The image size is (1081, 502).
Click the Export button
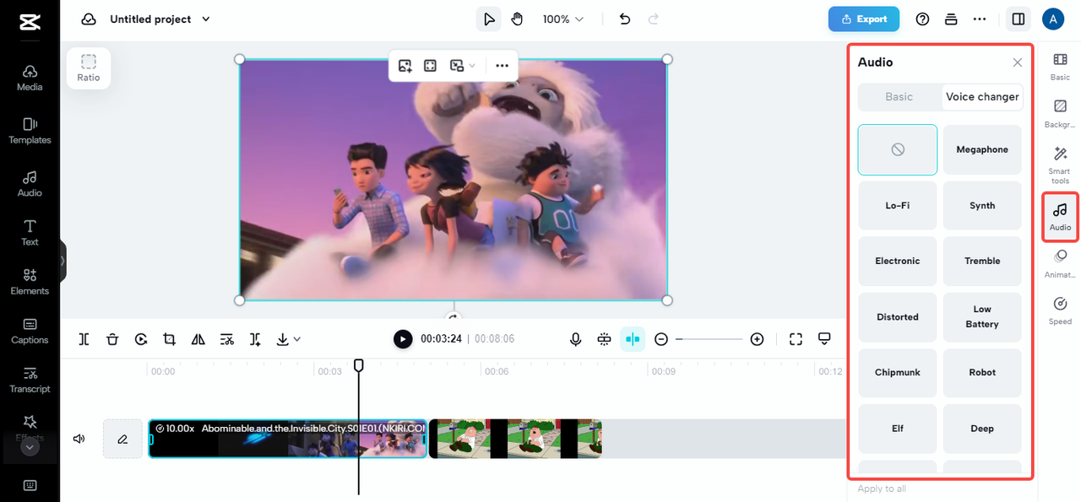864,19
